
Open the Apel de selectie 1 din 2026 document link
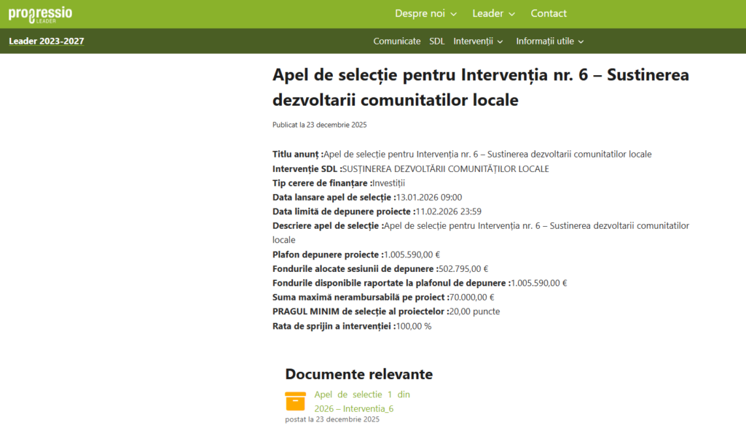(362, 401)
